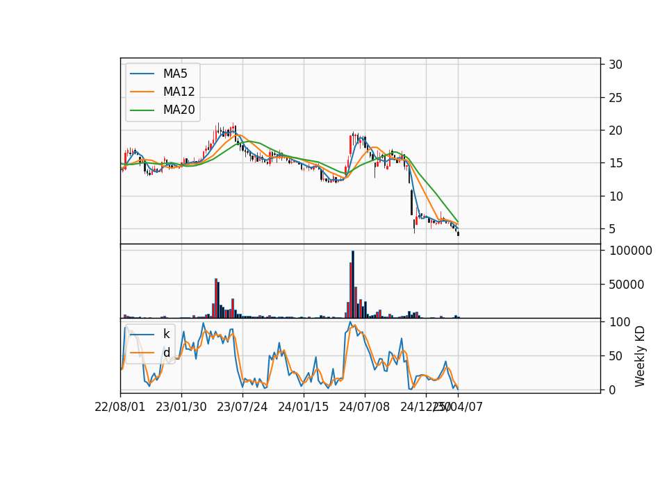Click the price axis value 25
This screenshot has width=667, height=479.
(615, 98)
